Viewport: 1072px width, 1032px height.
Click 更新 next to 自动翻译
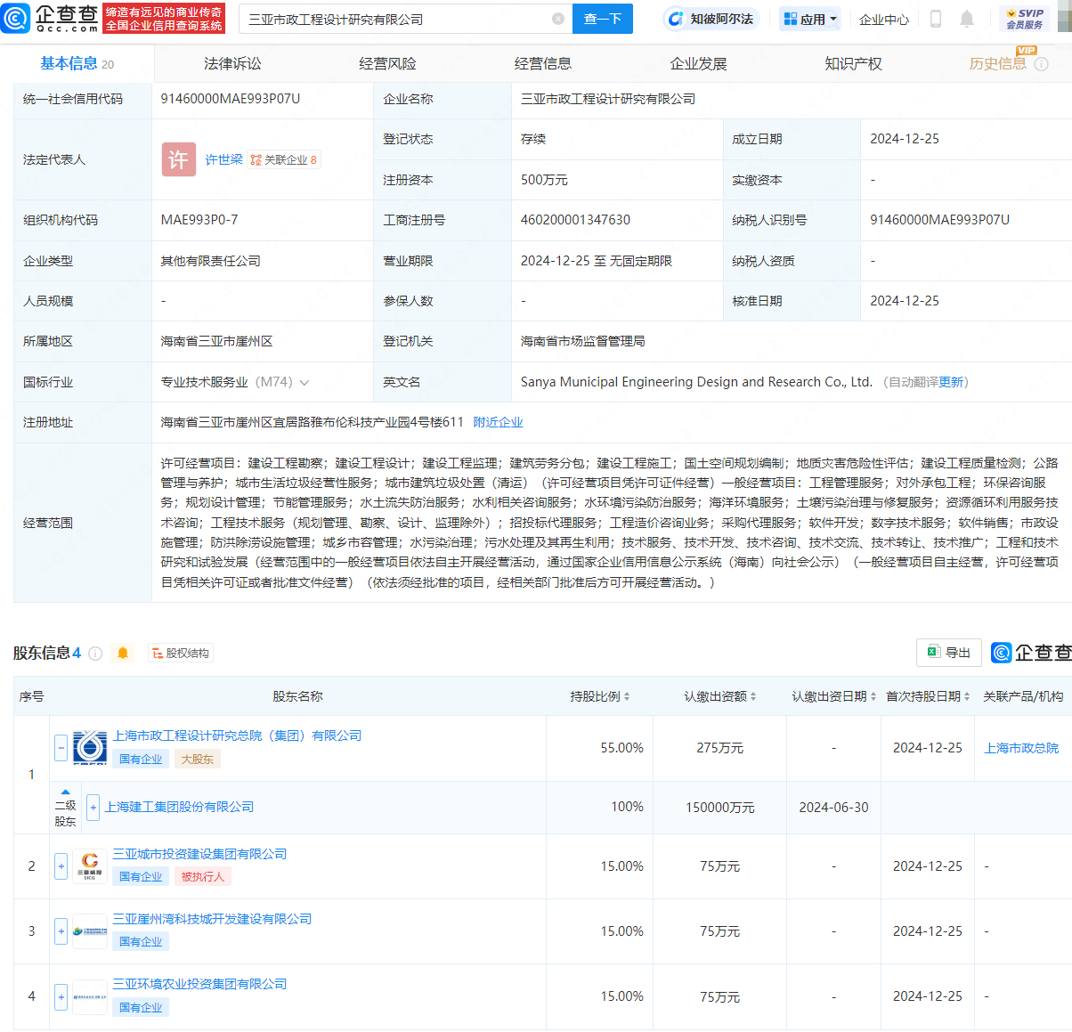click(951, 383)
